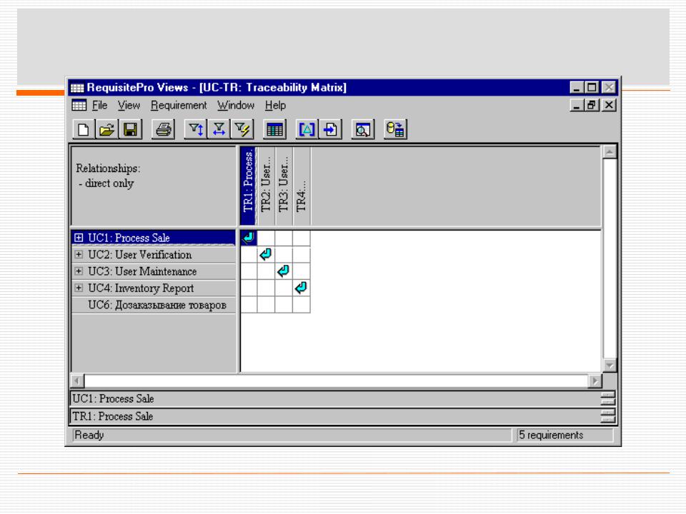Click the column filter icon with horizontal arrow
686x514 pixels.
pos(219,129)
